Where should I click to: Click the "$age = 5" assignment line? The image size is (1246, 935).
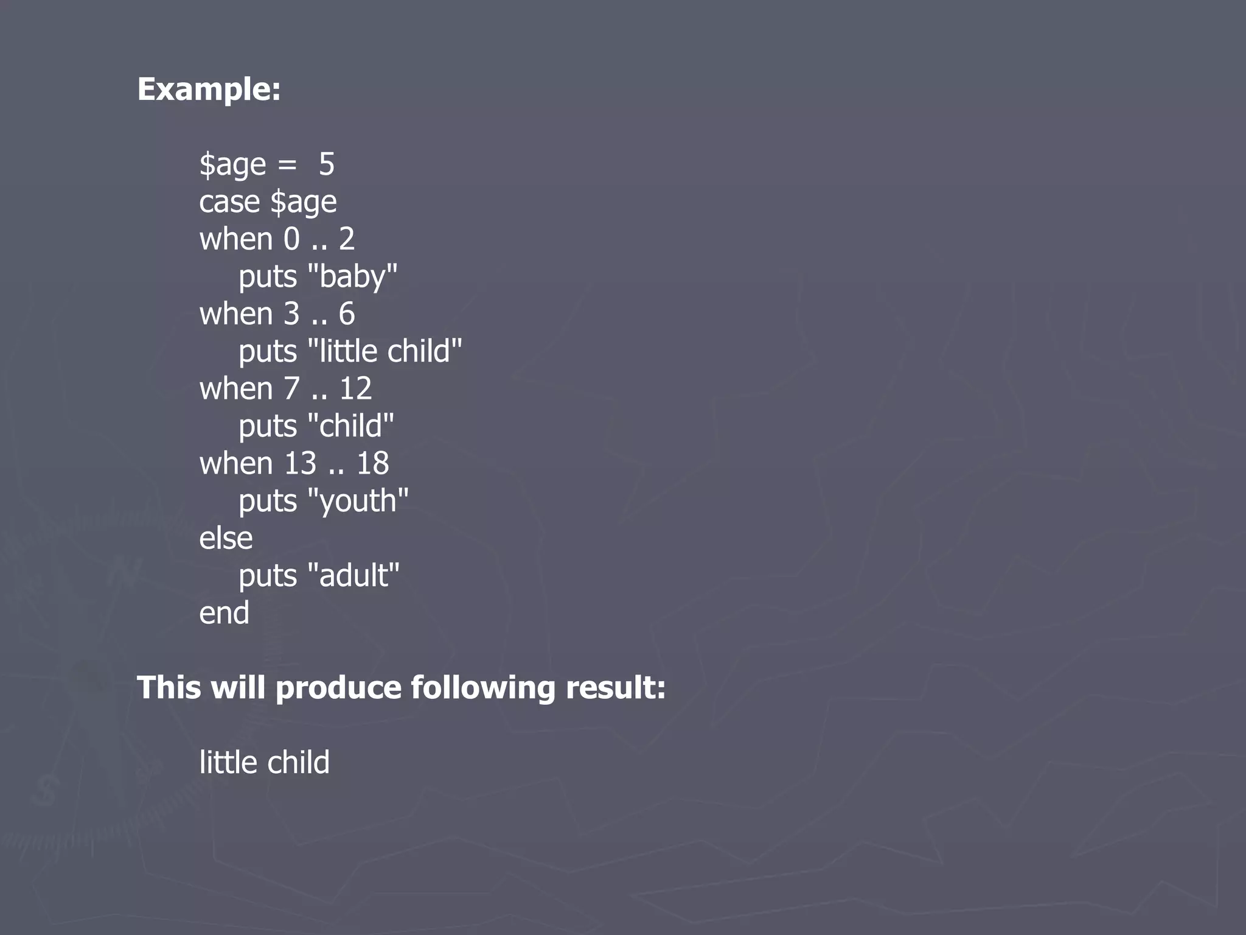click(x=266, y=164)
